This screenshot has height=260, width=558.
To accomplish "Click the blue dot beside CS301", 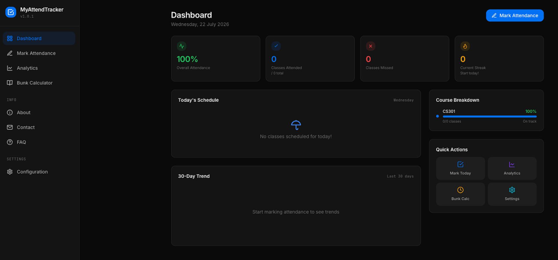I will pyautogui.click(x=437, y=116).
